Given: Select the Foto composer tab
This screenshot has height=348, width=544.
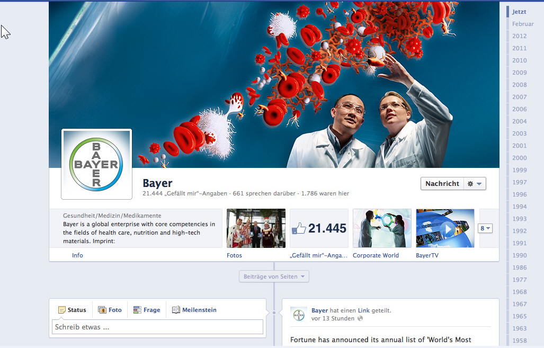Looking at the screenshot, I should click(110, 310).
